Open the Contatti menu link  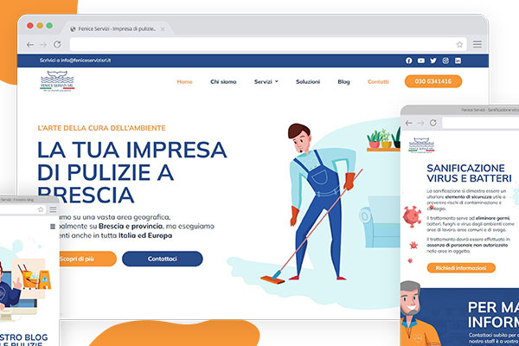[378, 81]
